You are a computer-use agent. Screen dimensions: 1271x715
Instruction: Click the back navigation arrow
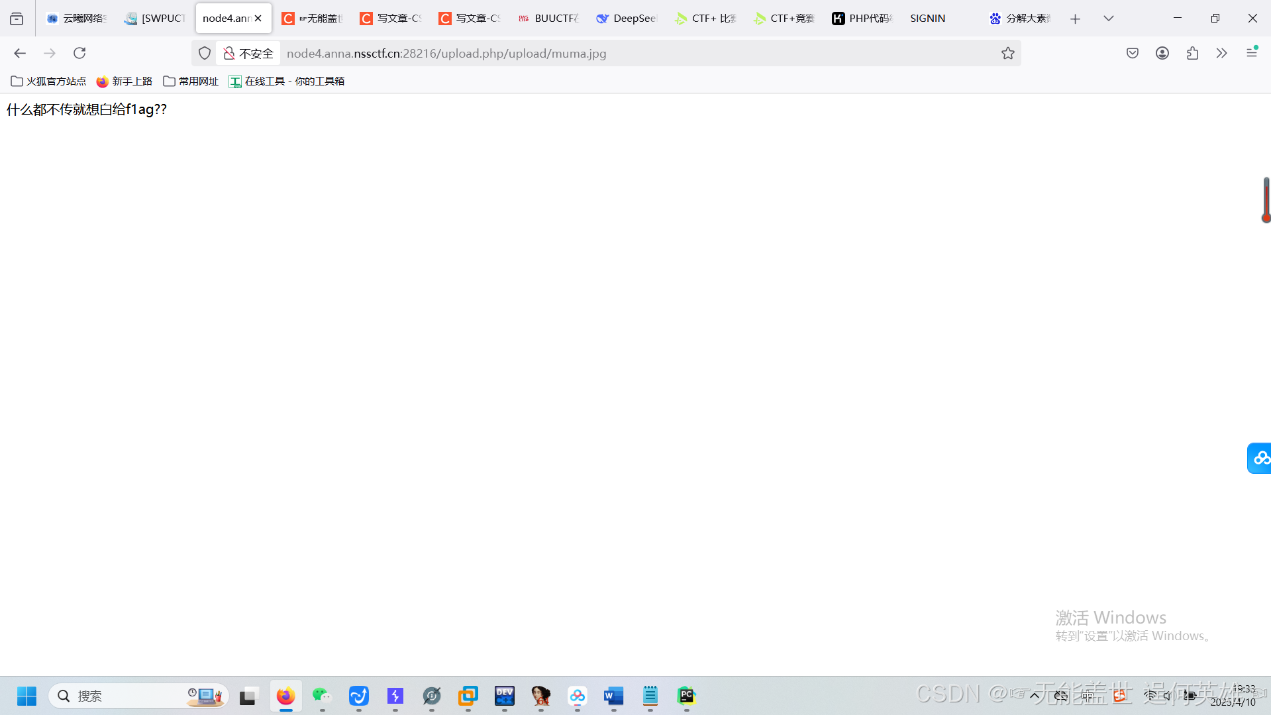pos(19,53)
